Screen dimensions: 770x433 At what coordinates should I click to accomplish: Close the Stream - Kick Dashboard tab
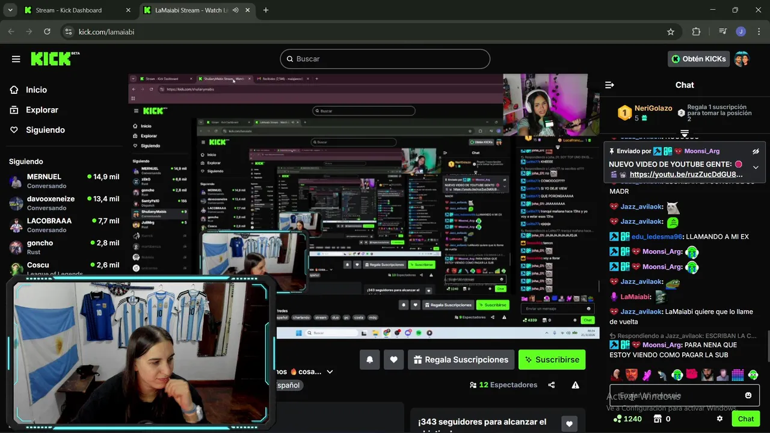click(x=128, y=10)
